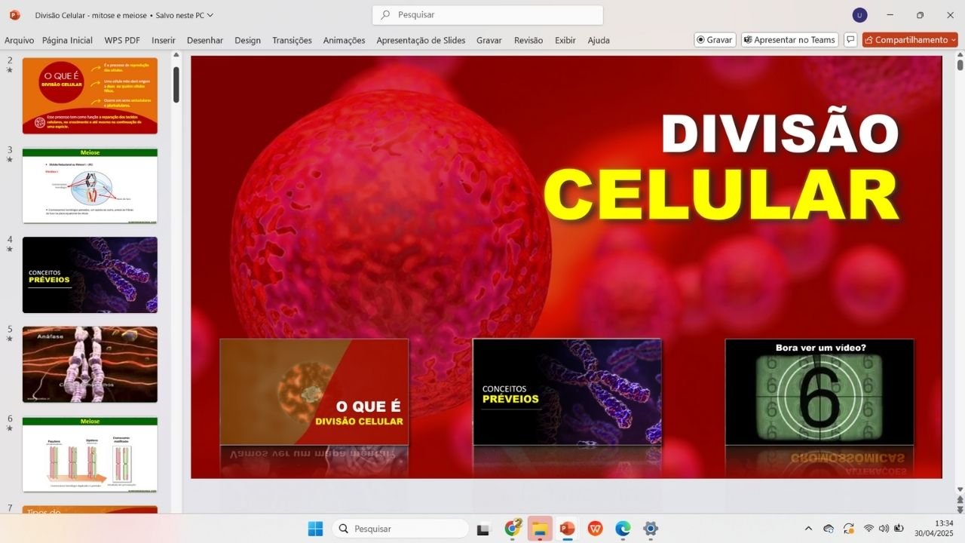Open Microsoft Edge from the taskbar
Image resolution: width=965 pixels, height=543 pixels.
click(x=623, y=529)
